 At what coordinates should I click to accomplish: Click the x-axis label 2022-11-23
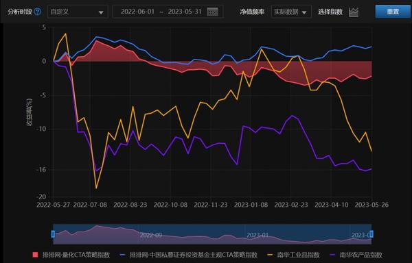[211, 205]
